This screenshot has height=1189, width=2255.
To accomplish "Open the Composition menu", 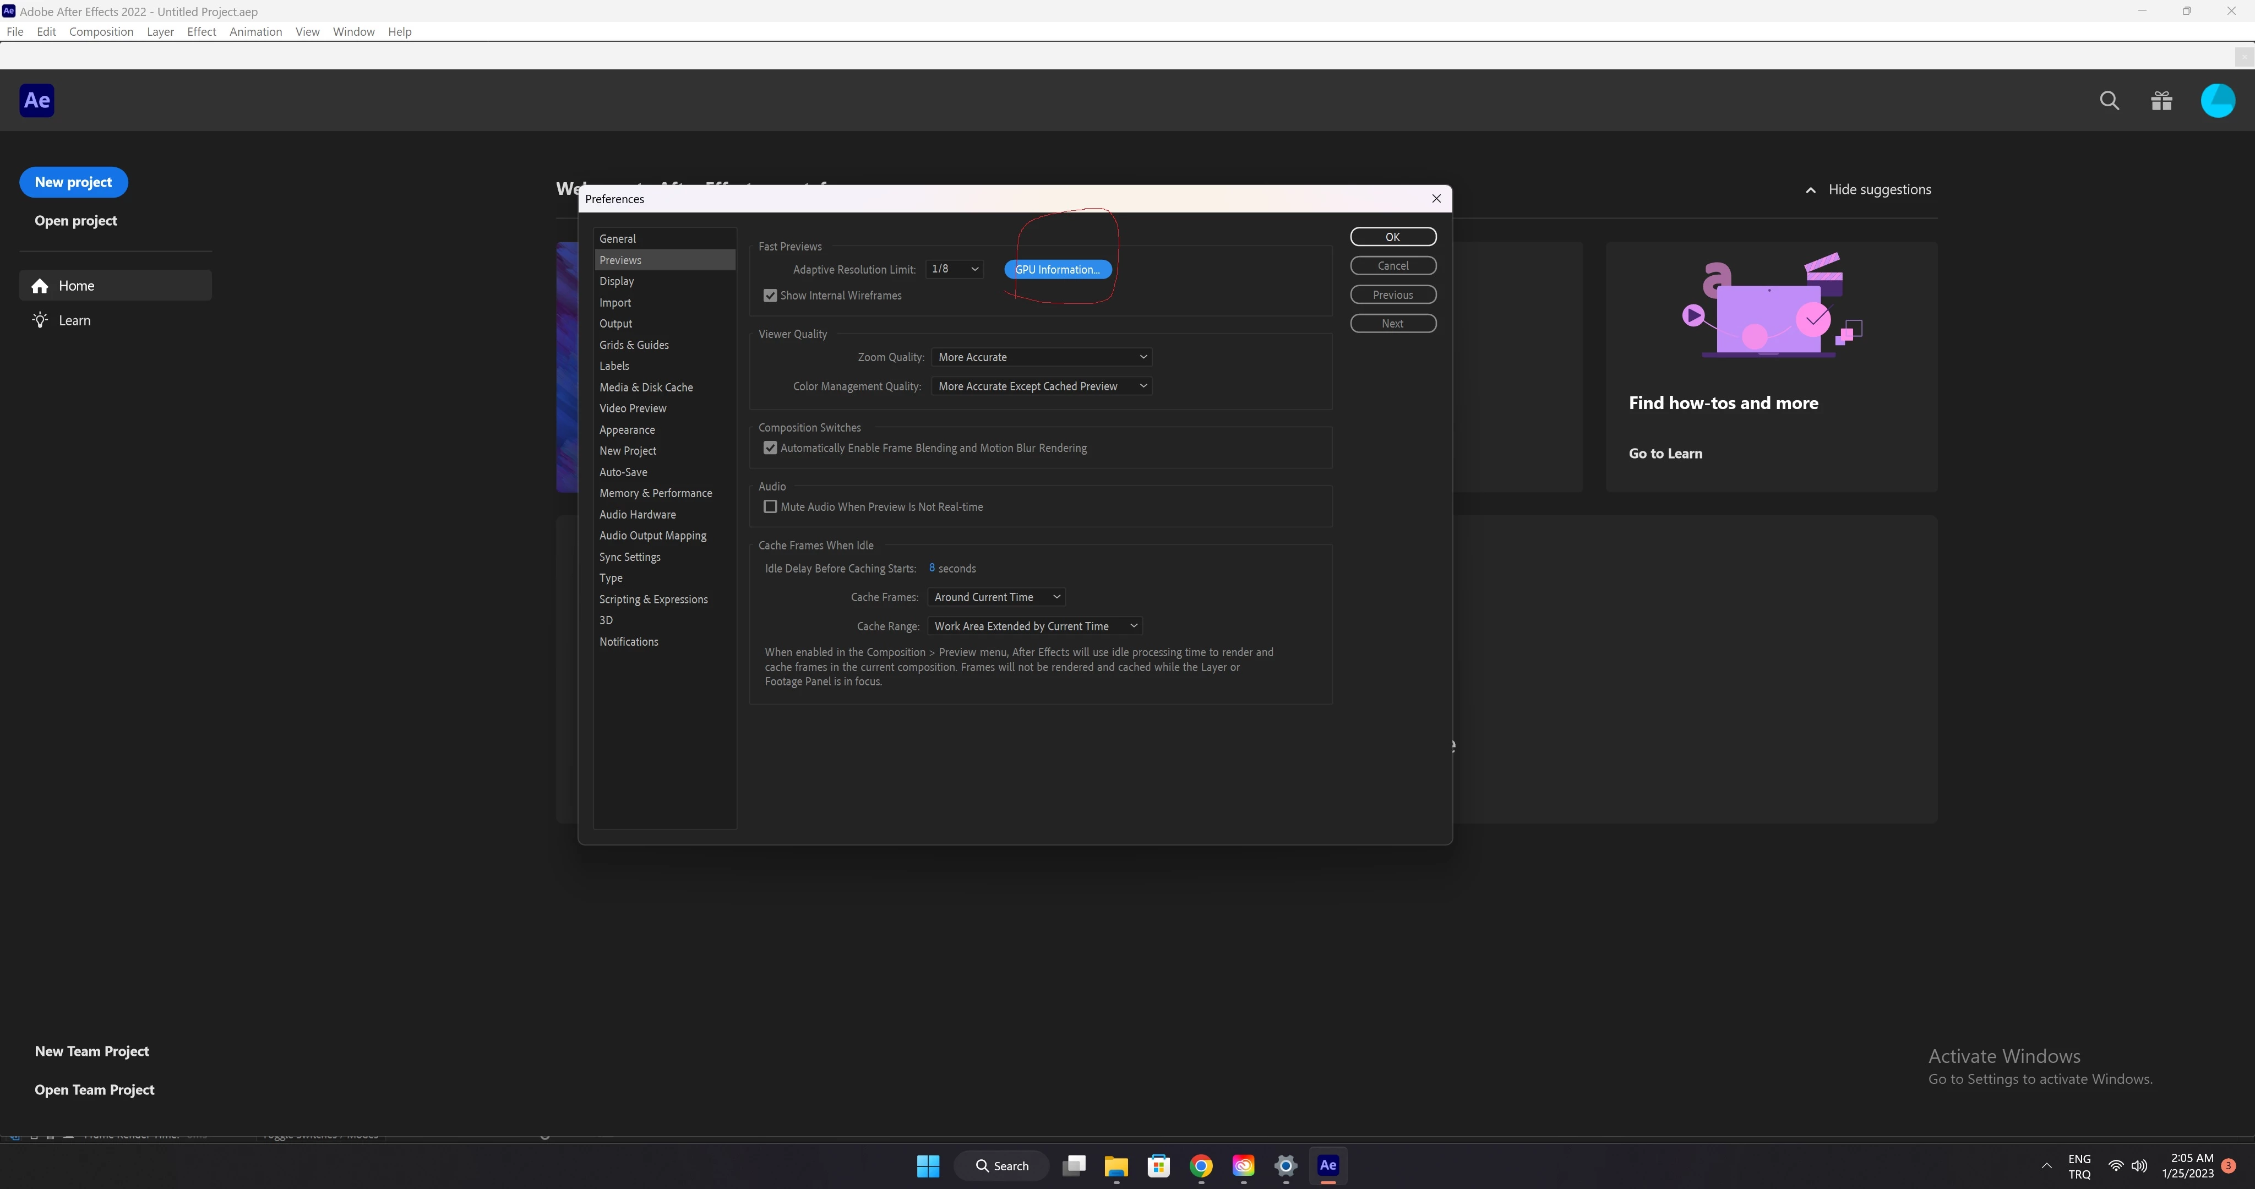I will [101, 31].
